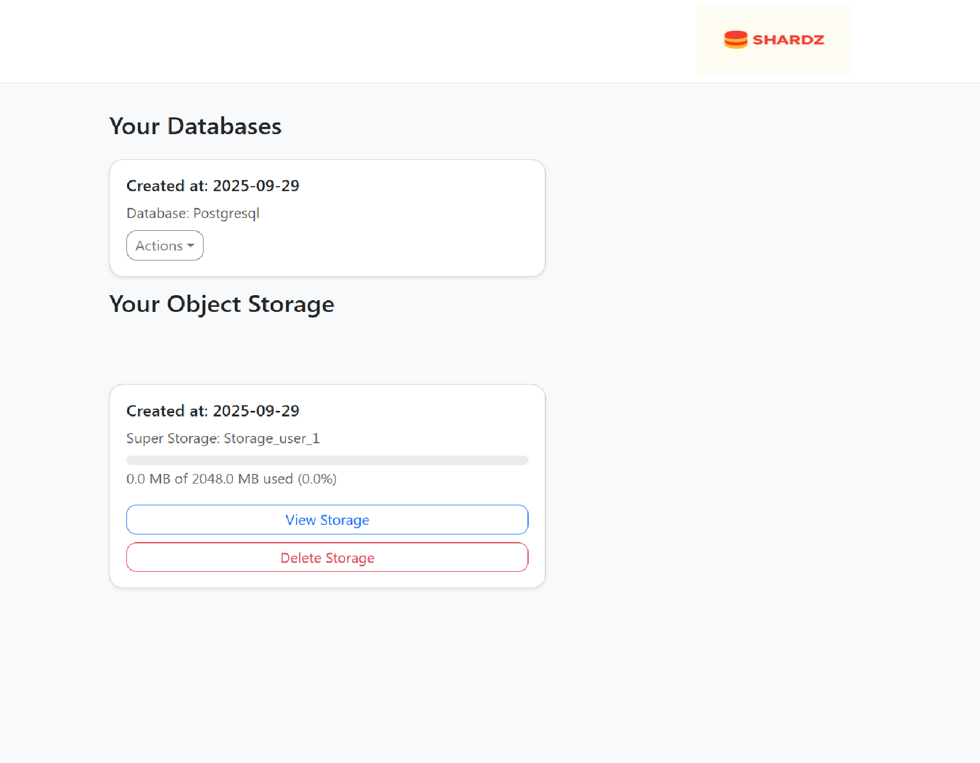
Task: Click the Super Storage: Storage_user_1 label
Action: pyautogui.click(x=223, y=438)
